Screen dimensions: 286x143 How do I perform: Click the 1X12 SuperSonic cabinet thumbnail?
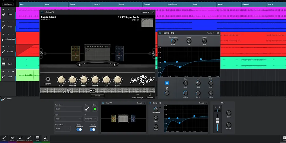click(x=147, y=23)
